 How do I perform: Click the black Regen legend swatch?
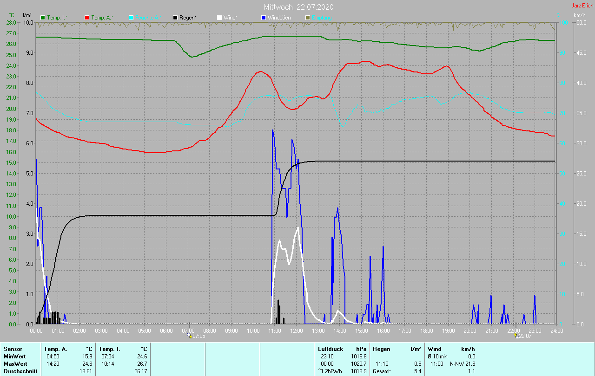pos(175,18)
